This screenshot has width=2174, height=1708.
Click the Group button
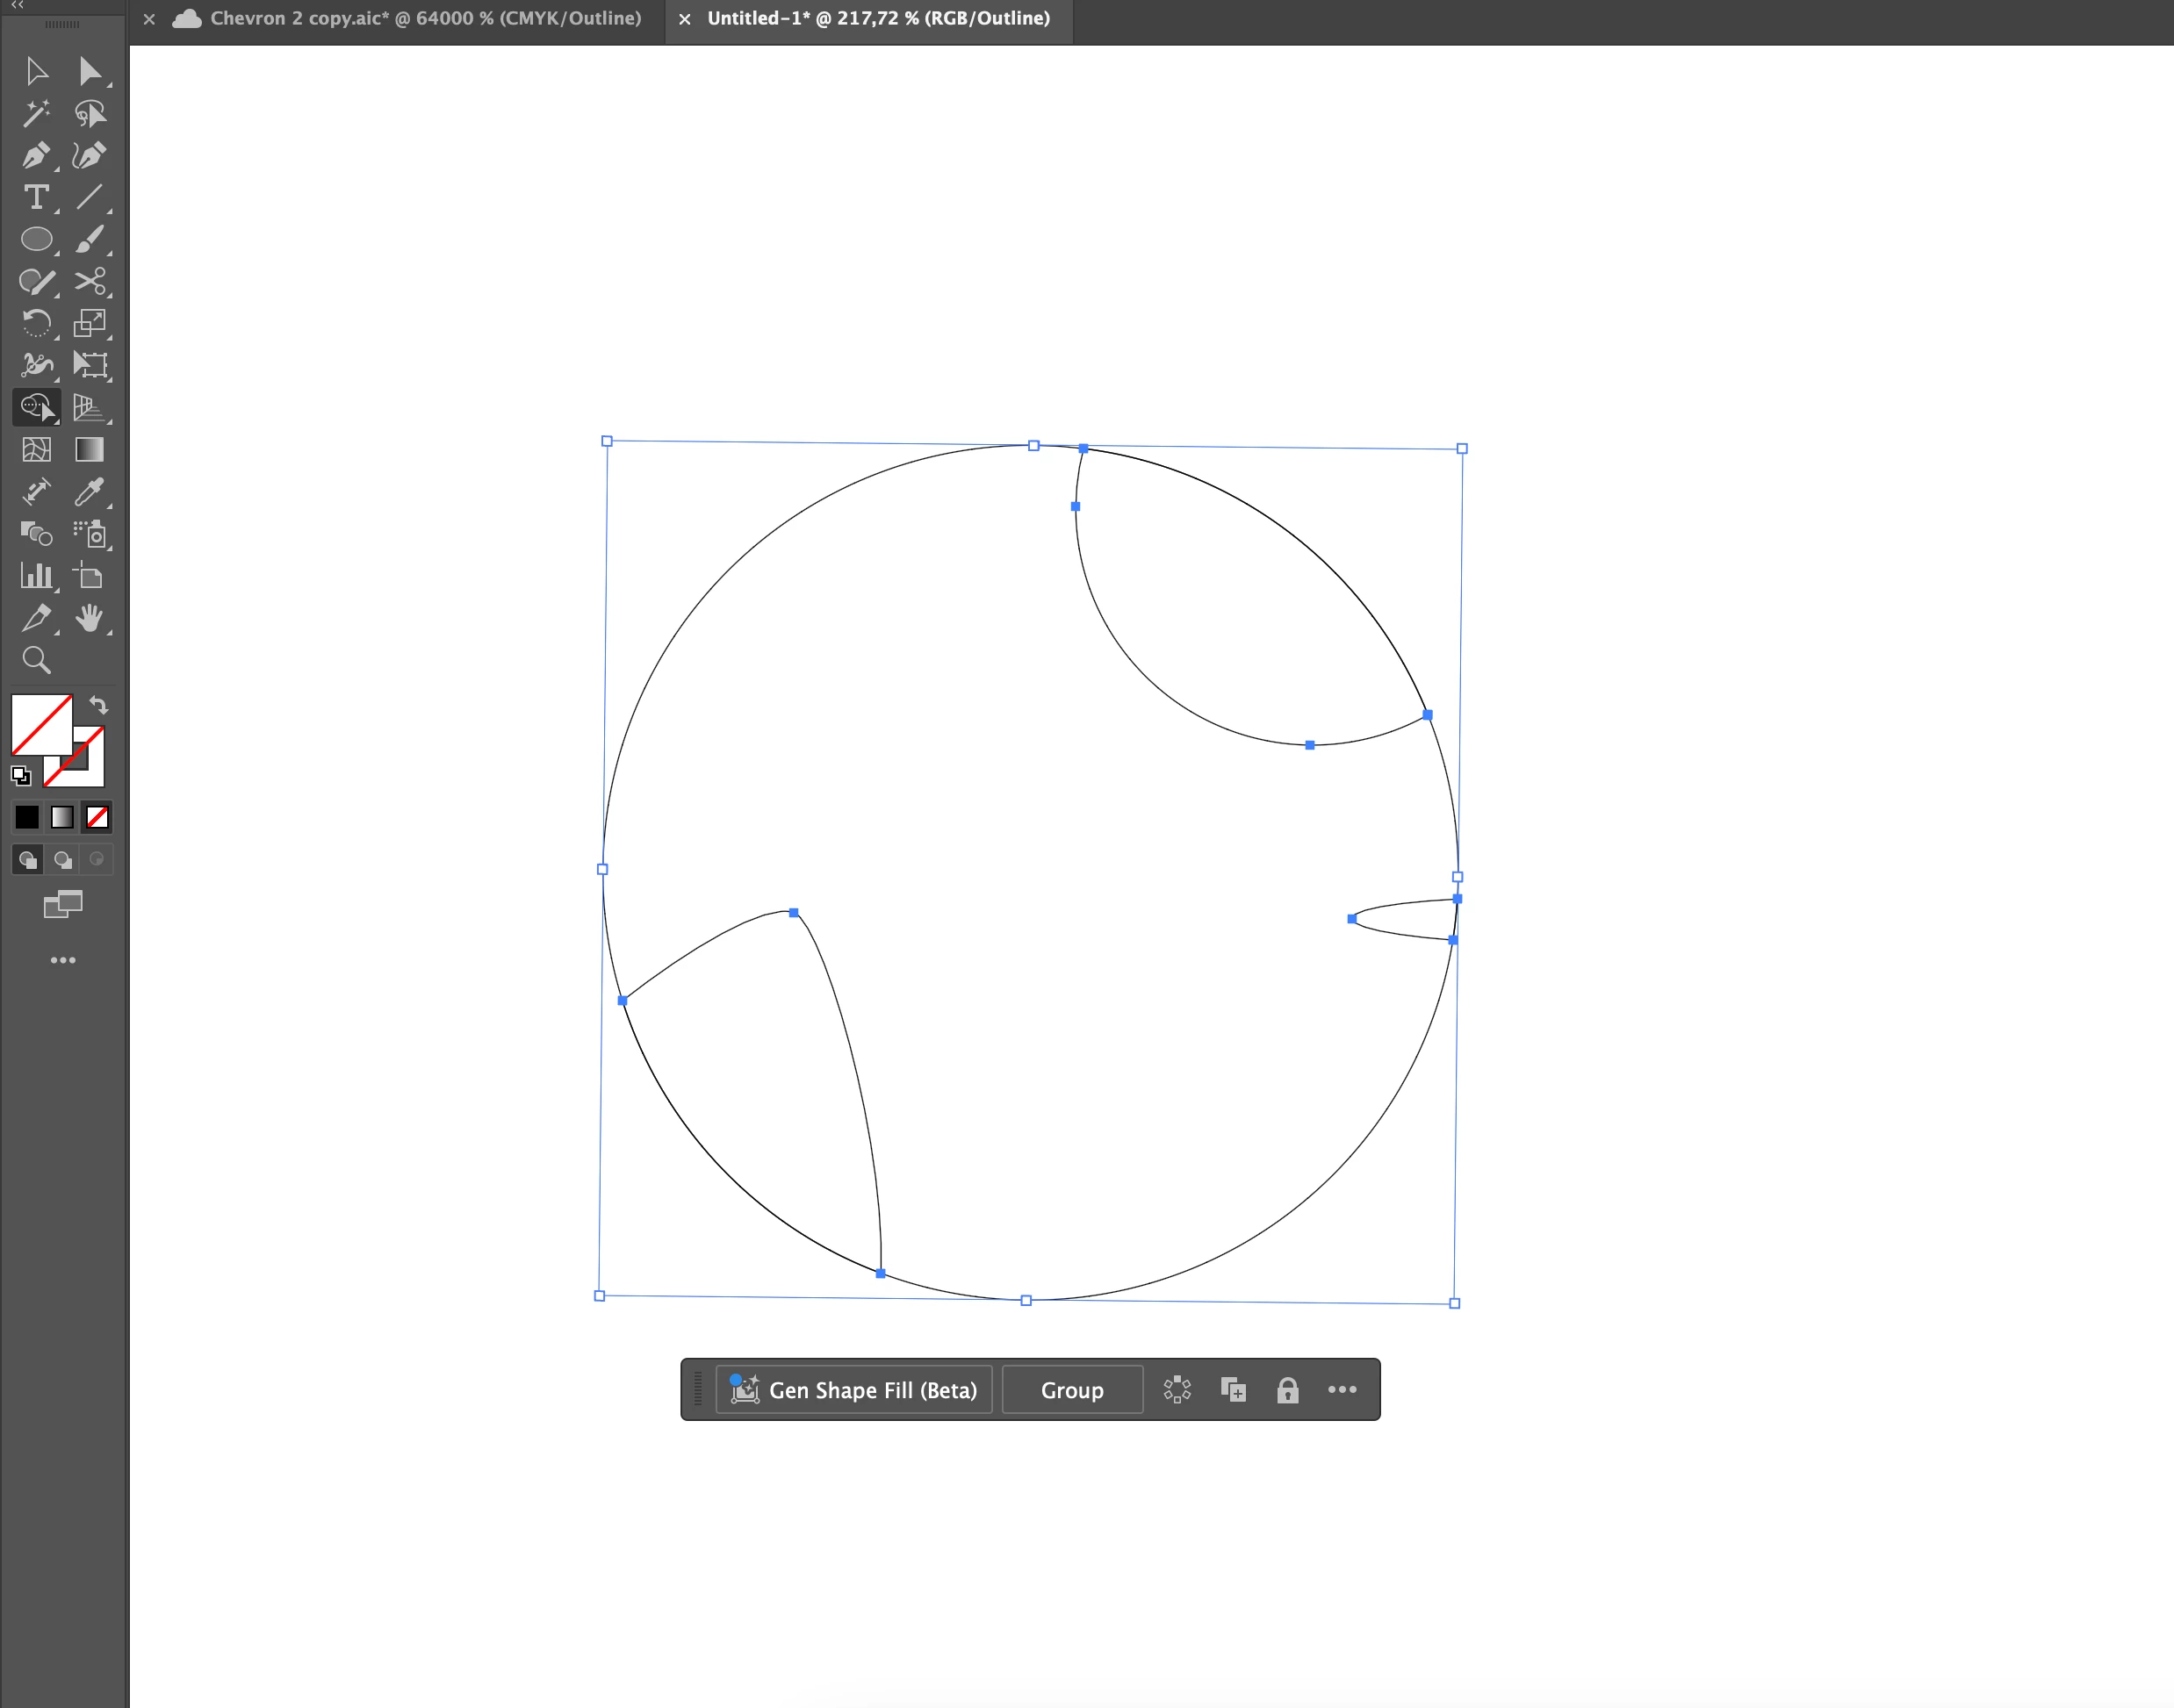[1071, 1390]
